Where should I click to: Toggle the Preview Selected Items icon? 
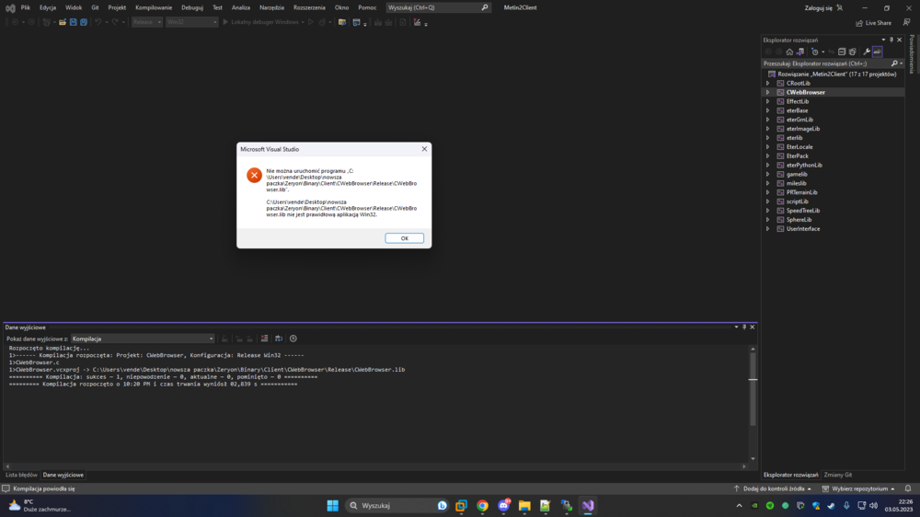(877, 52)
